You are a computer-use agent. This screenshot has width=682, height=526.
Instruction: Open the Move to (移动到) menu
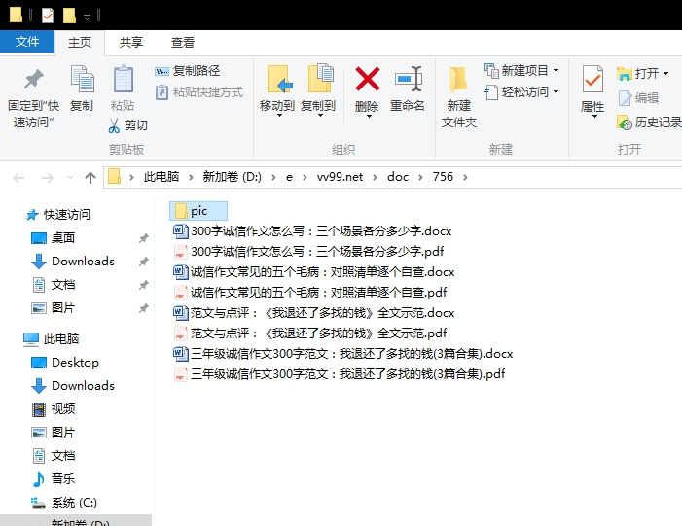coord(277,91)
